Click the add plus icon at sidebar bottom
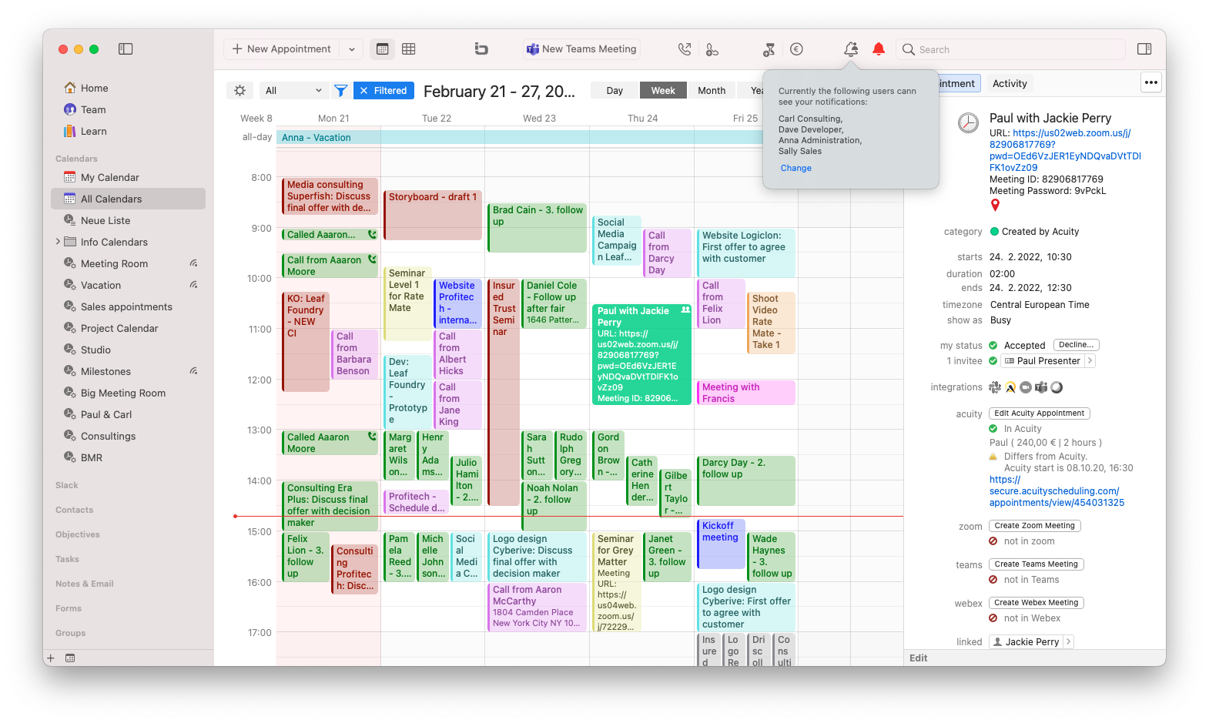1209x723 pixels. (51, 658)
